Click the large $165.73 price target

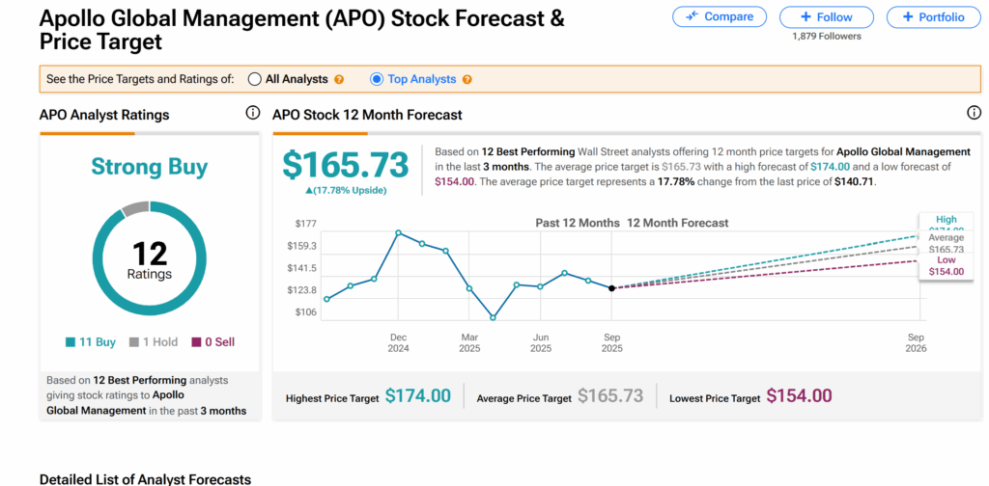(345, 165)
